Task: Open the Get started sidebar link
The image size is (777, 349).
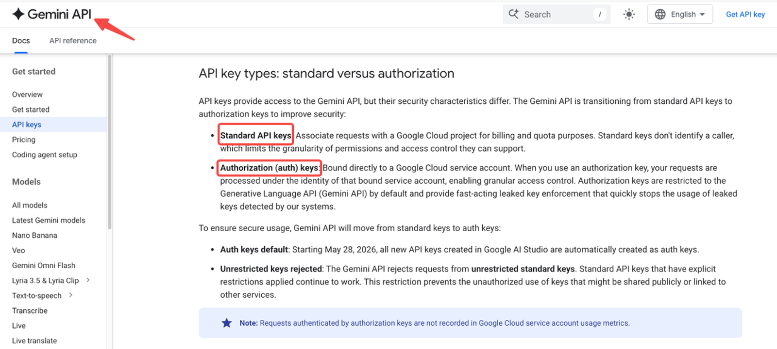Action: point(31,110)
